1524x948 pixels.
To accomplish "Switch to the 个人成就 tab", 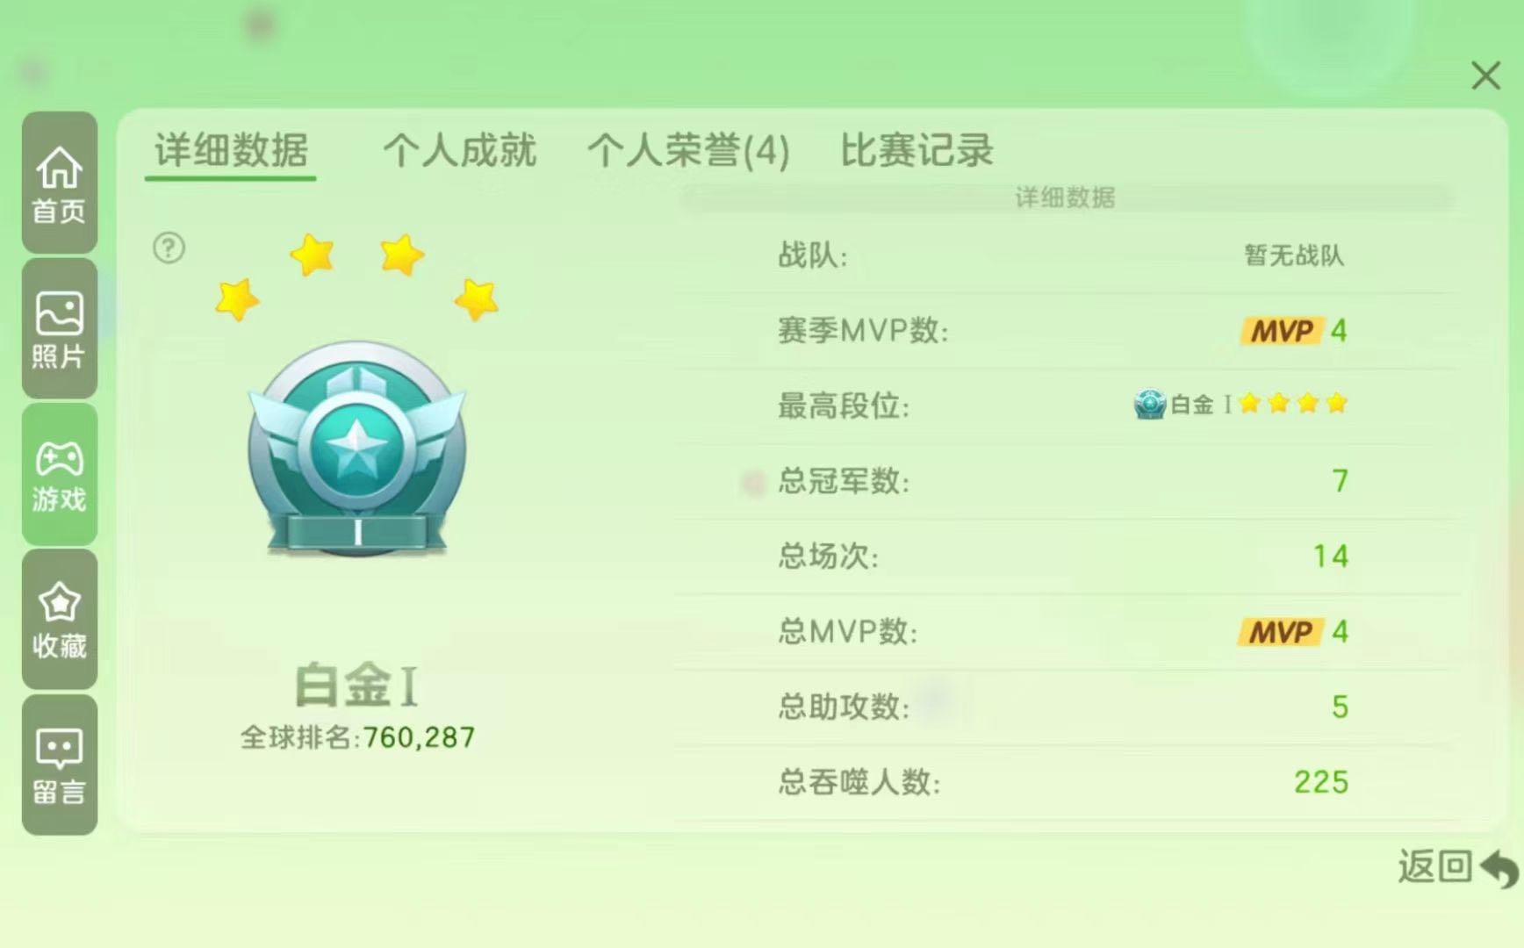I will pos(459,150).
